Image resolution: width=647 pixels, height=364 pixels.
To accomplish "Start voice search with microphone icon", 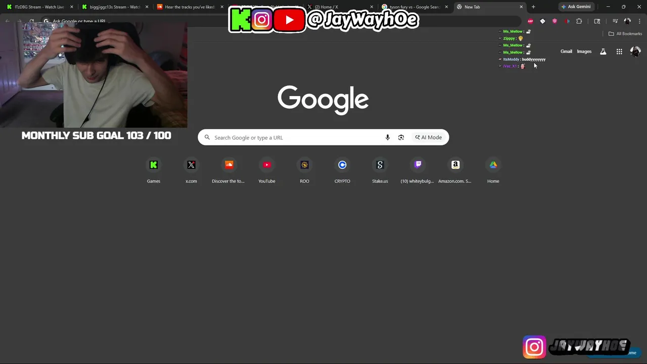I will pos(388,138).
